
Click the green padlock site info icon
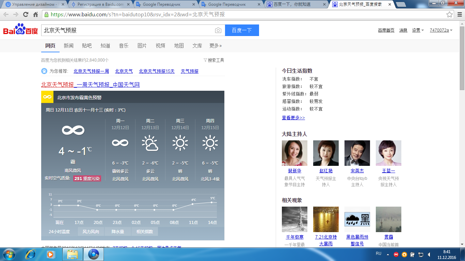coord(46,15)
